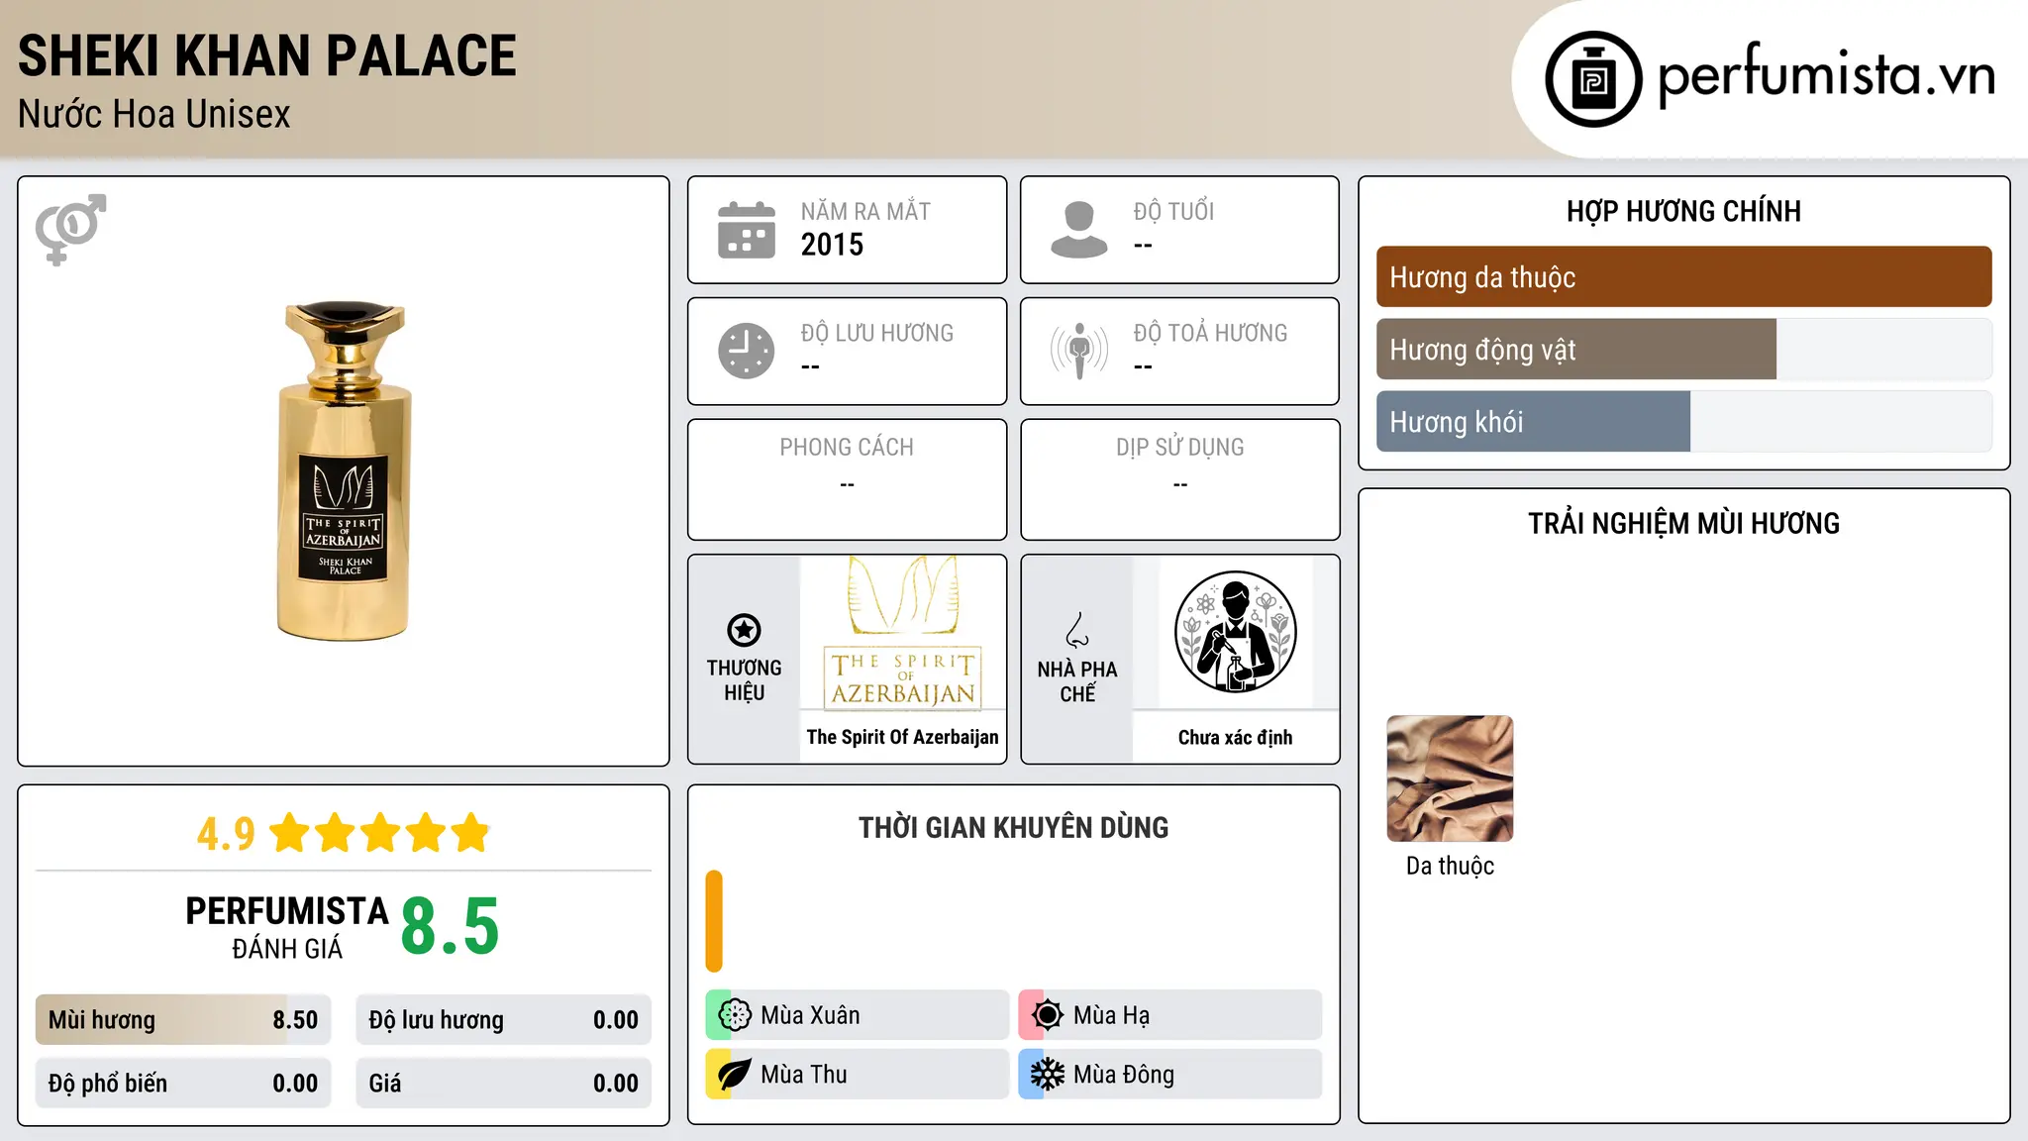This screenshot has width=2028, height=1141.
Task: Open The Spirit Of Azerbaijan brand name link
Action: tap(903, 737)
